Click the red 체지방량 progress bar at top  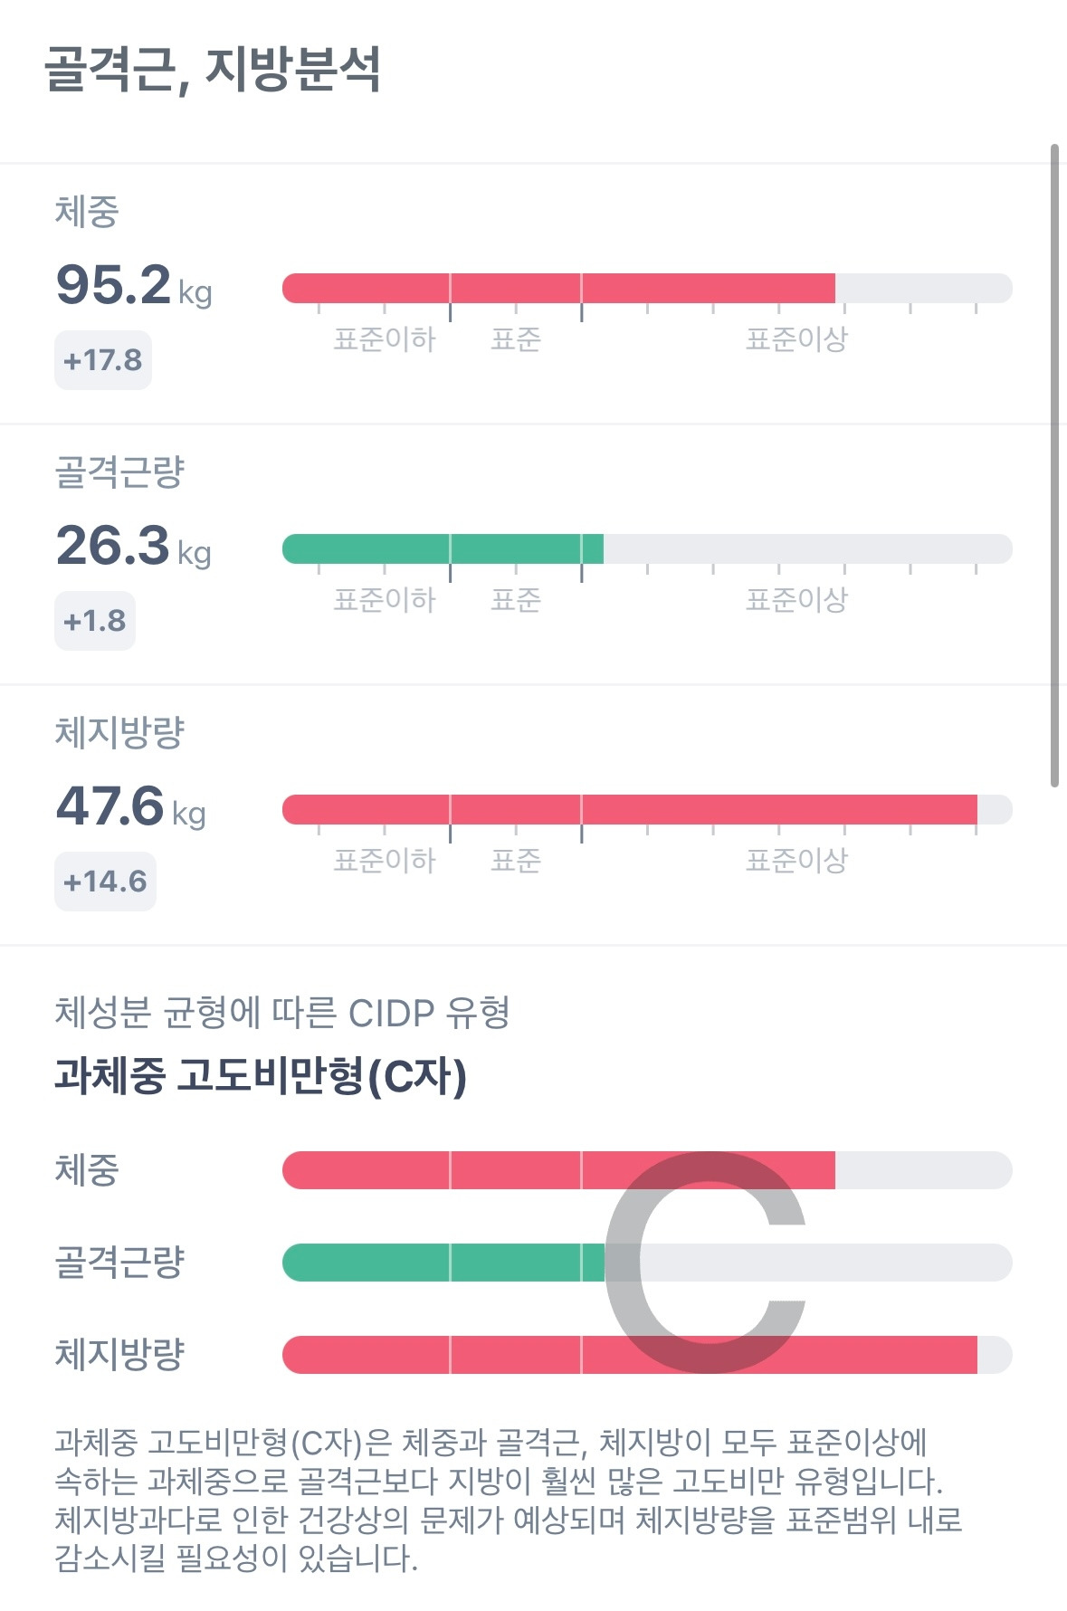(x=647, y=810)
